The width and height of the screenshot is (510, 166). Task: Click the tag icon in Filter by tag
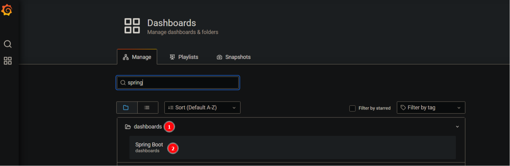coord(403,108)
